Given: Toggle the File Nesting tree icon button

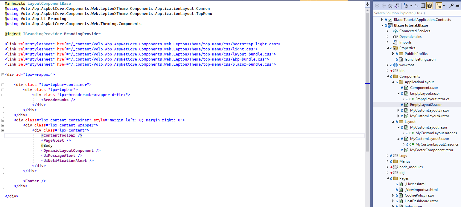Looking at the screenshot, I should pyautogui.click(x=439, y=6).
